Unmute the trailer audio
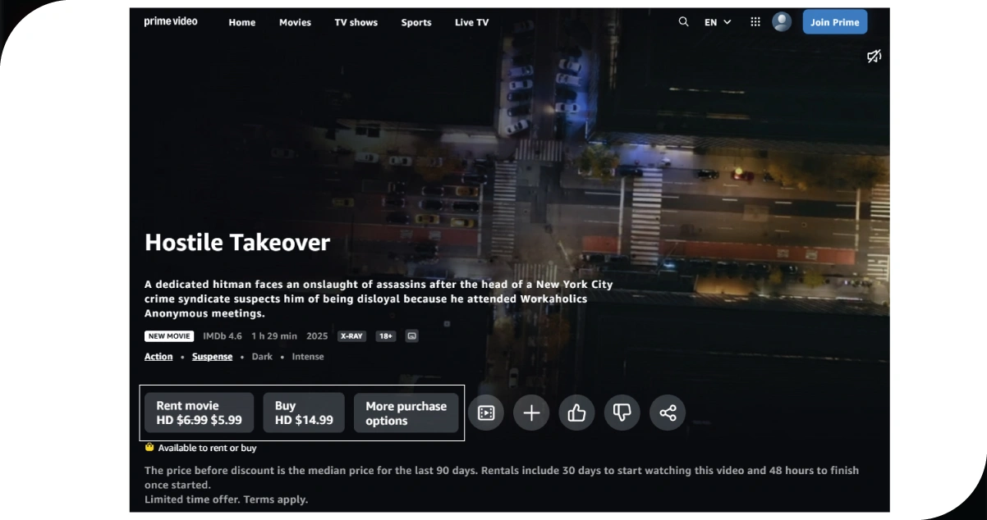 tap(874, 57)
